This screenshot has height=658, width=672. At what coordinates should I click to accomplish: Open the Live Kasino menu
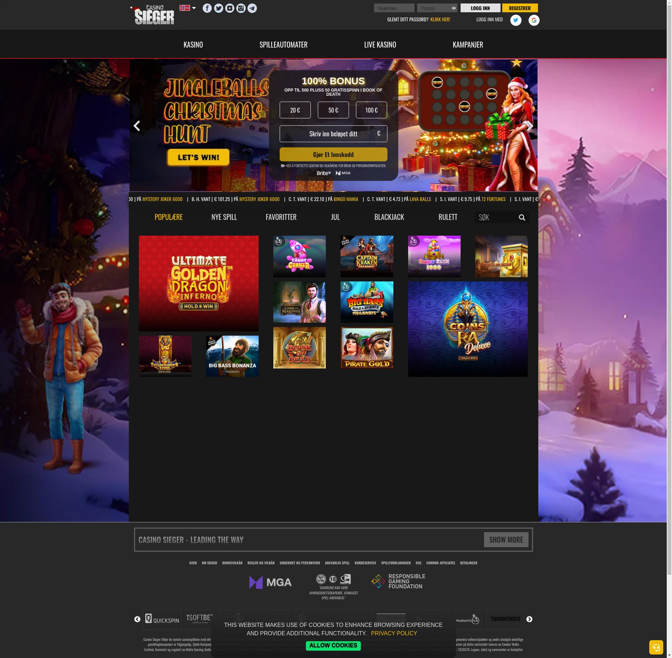point(380,44)
